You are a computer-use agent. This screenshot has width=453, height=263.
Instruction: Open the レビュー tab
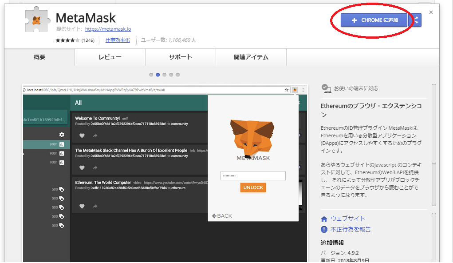(x=110, y=57)
